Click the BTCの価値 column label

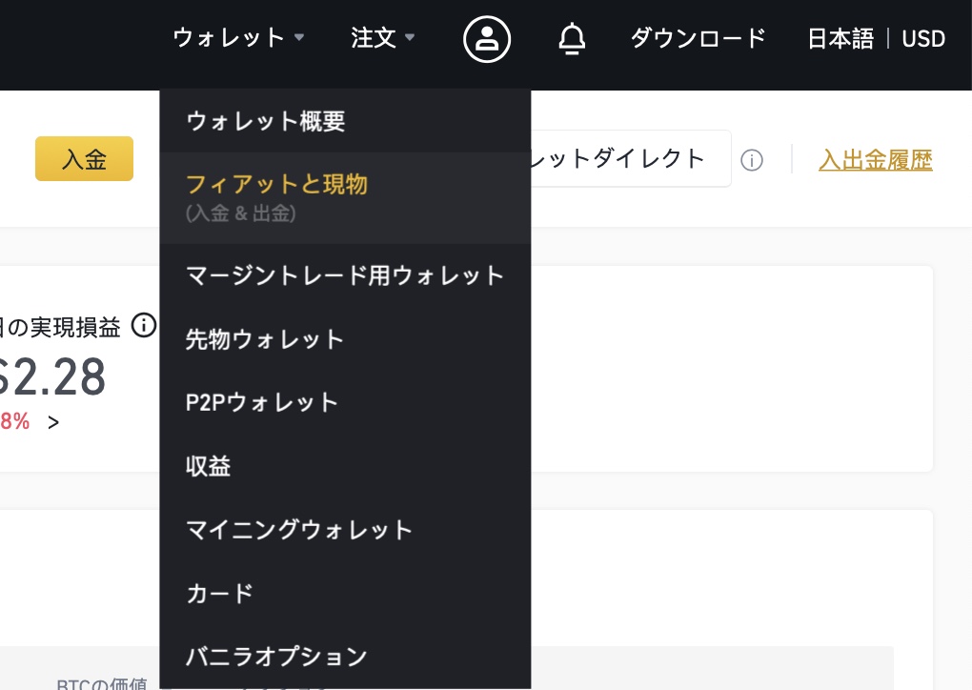tap(102, 683)
